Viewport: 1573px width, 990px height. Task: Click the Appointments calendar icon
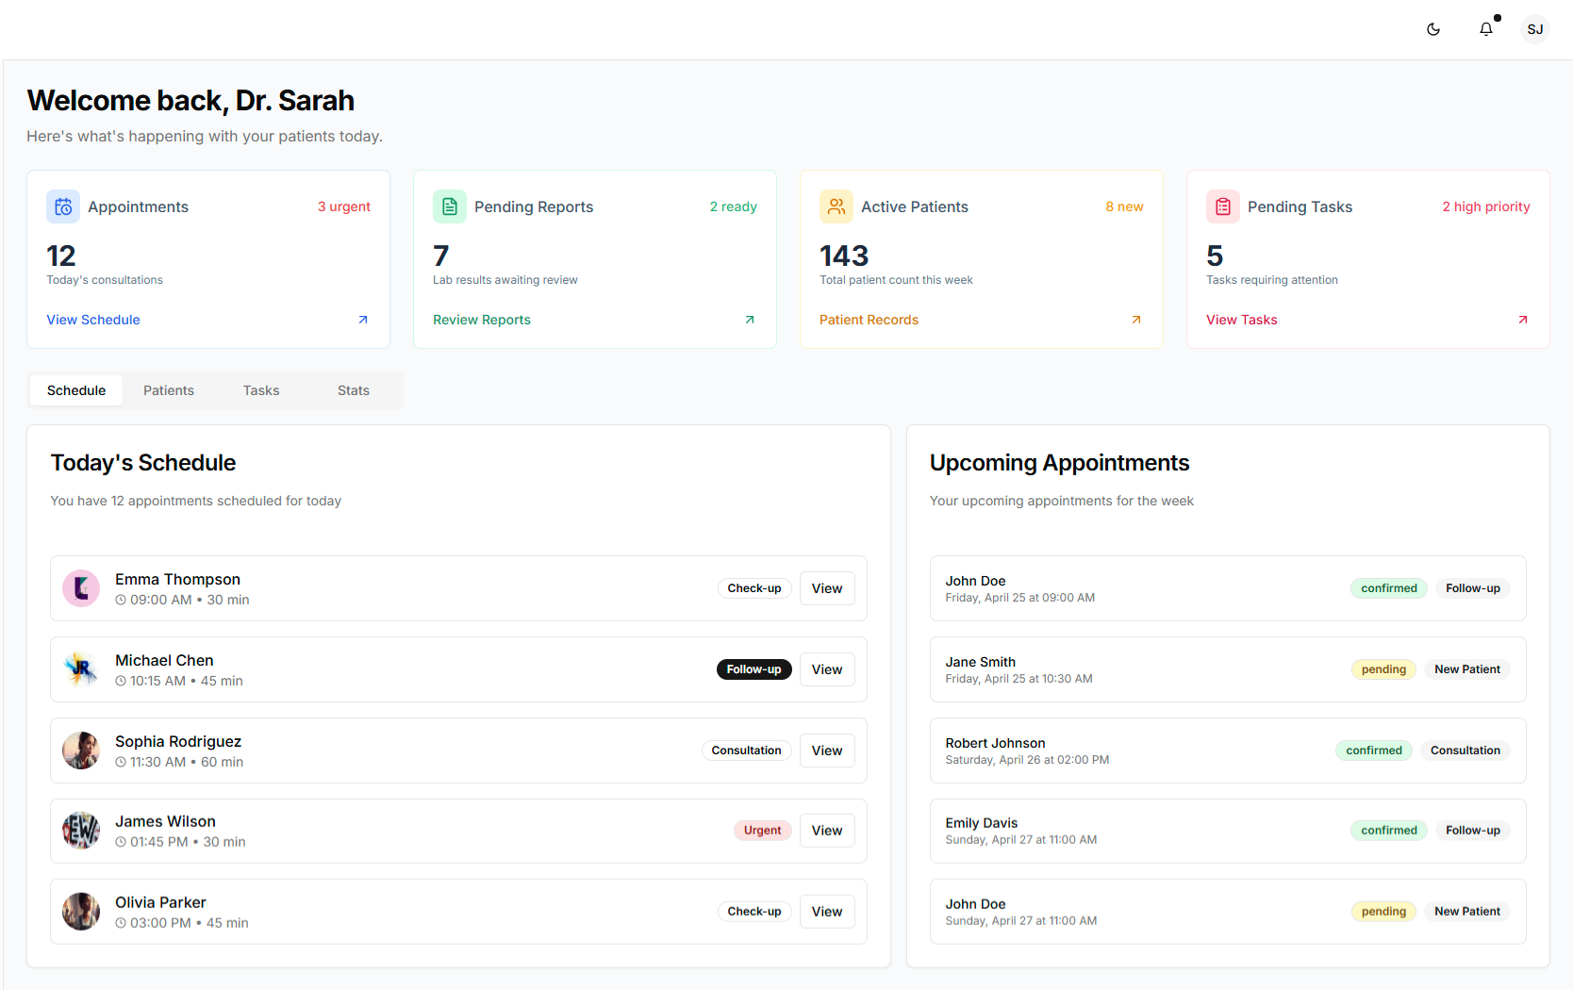(63, 206)
